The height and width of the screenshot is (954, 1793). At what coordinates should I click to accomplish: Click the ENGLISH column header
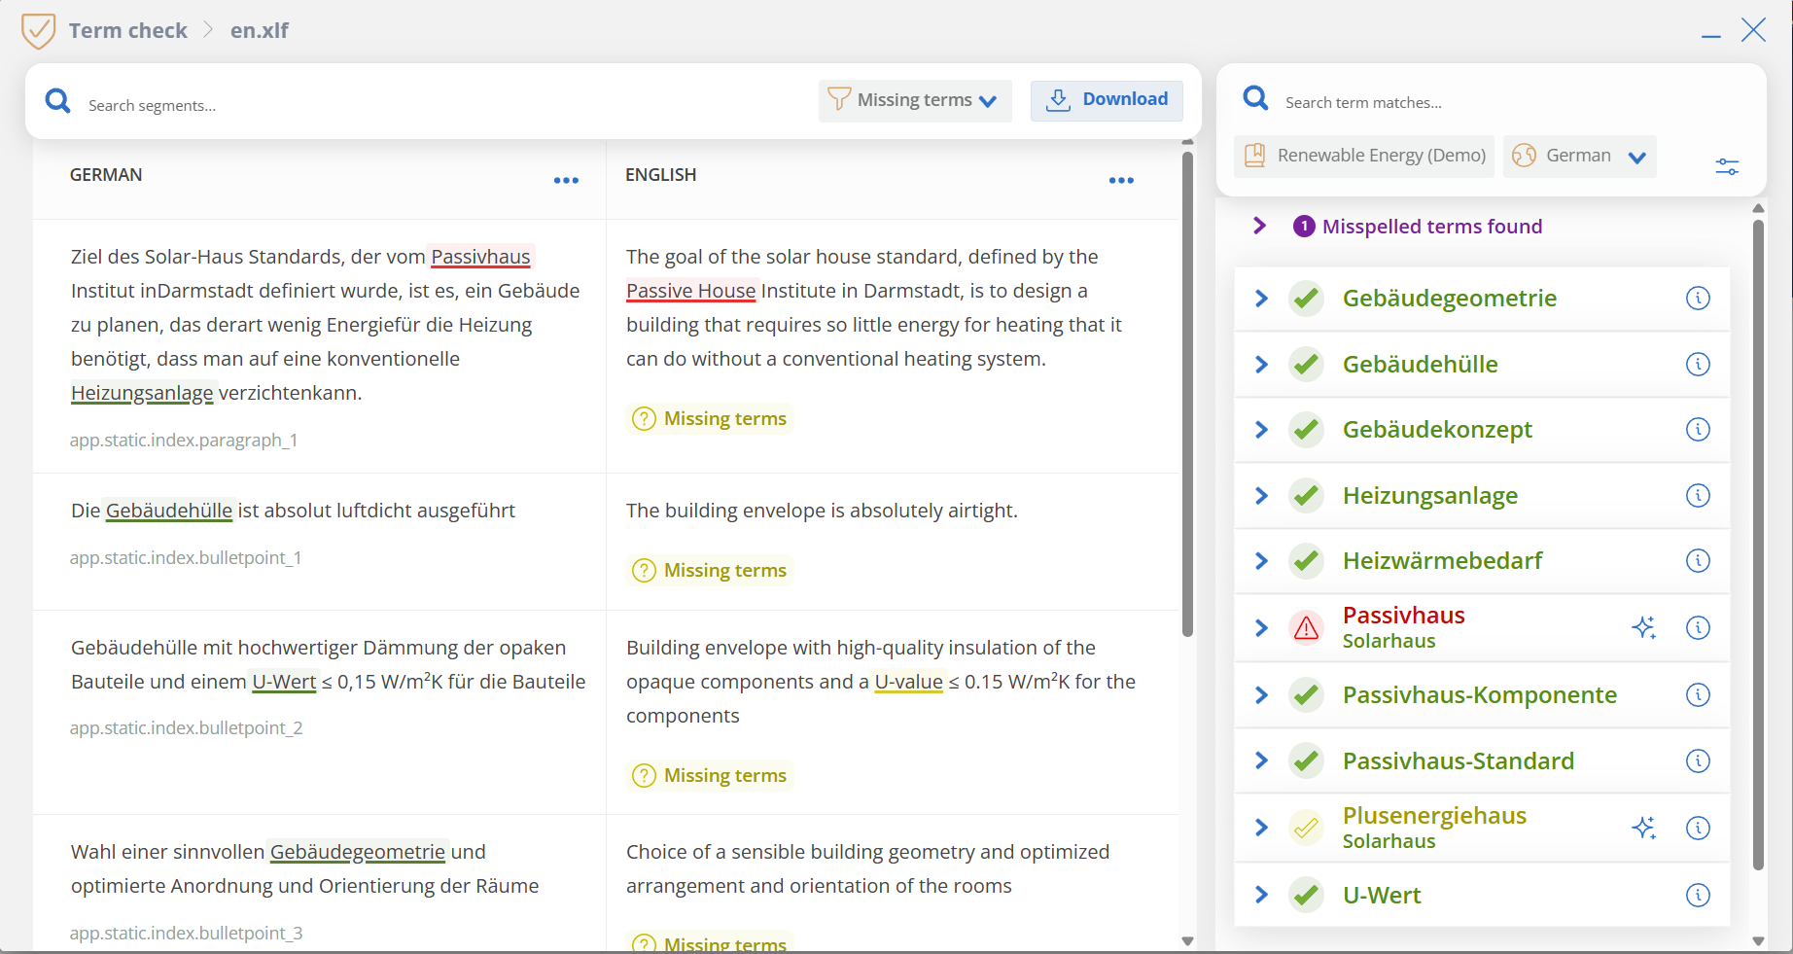coord(660,175)
